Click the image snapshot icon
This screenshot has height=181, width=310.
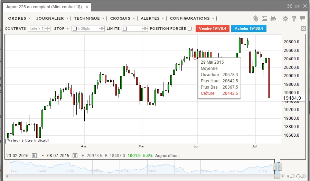coord(264,19)
